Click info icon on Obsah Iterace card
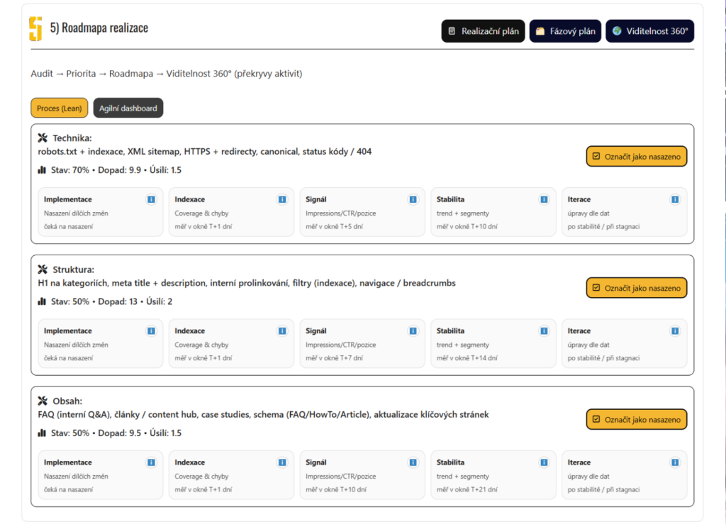Screen dimensions: 726x529 (x=675, y=462)
